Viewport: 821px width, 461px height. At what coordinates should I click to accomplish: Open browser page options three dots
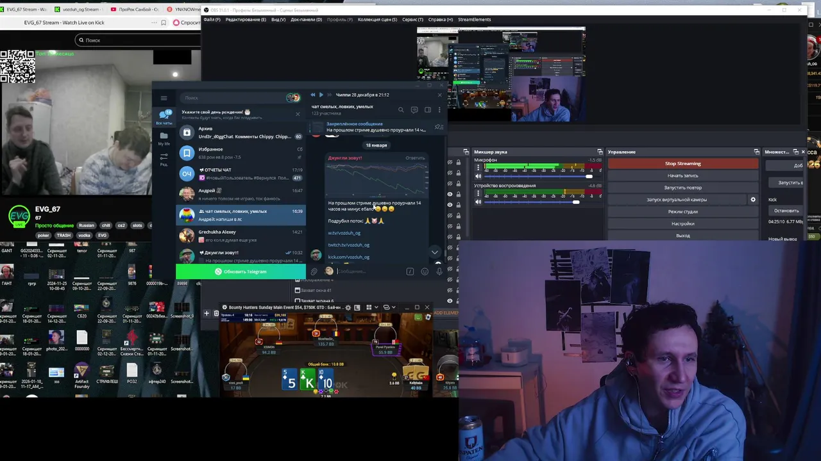pyautogui.click(x=154, y=22)
